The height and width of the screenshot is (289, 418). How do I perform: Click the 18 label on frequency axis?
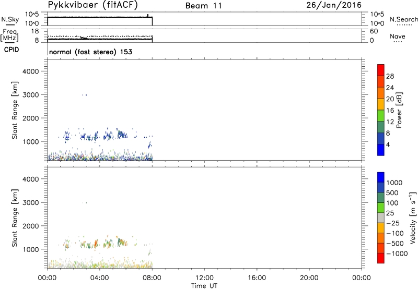(35, 31)
